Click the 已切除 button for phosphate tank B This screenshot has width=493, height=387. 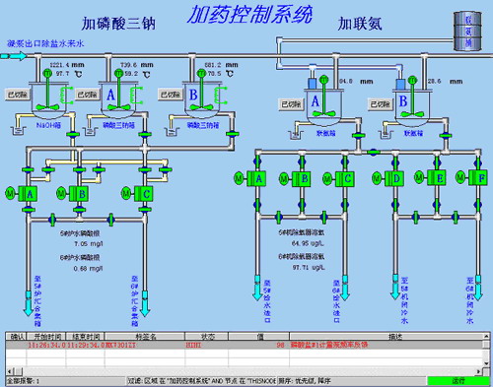coord(171,95)
